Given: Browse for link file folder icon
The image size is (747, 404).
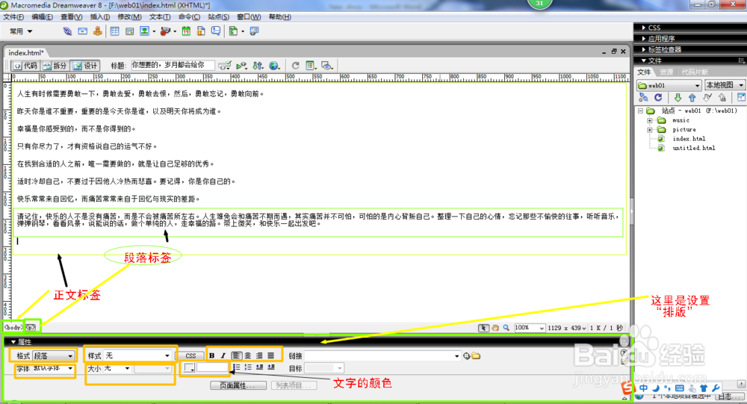Looking at the screenshot, I should (x=476, y=356).
